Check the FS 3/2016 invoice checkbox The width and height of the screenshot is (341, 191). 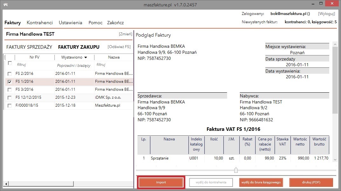[x=10, y=90]
